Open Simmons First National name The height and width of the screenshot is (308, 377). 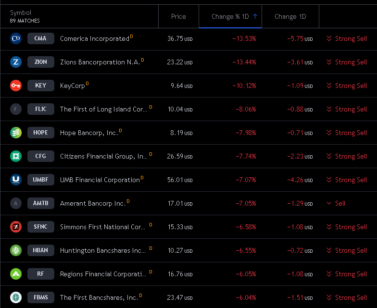pyautogui.click(x=103, y=227)
